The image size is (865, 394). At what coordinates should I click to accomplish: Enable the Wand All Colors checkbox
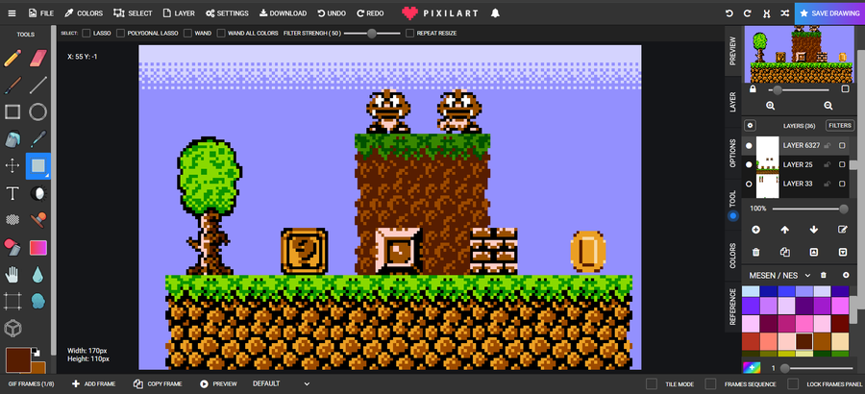[x=221, y=33]
